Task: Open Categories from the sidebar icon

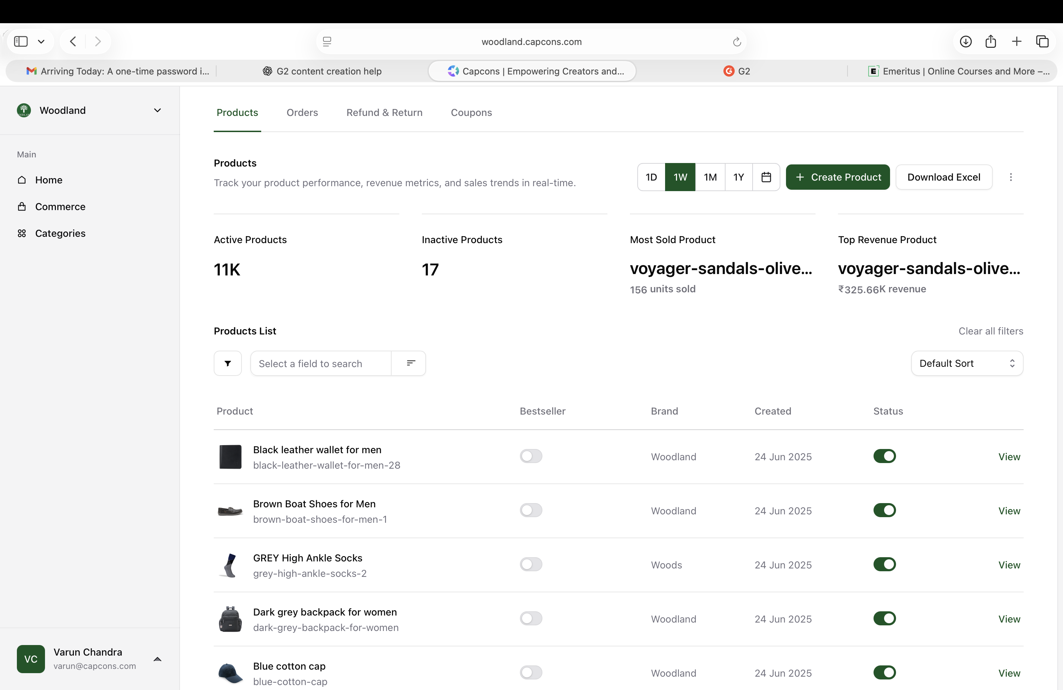Action: 22,233
